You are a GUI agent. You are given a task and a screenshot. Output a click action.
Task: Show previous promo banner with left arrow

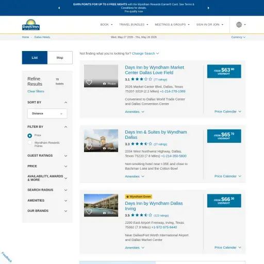pyautogui.click(x=59, y=8)
